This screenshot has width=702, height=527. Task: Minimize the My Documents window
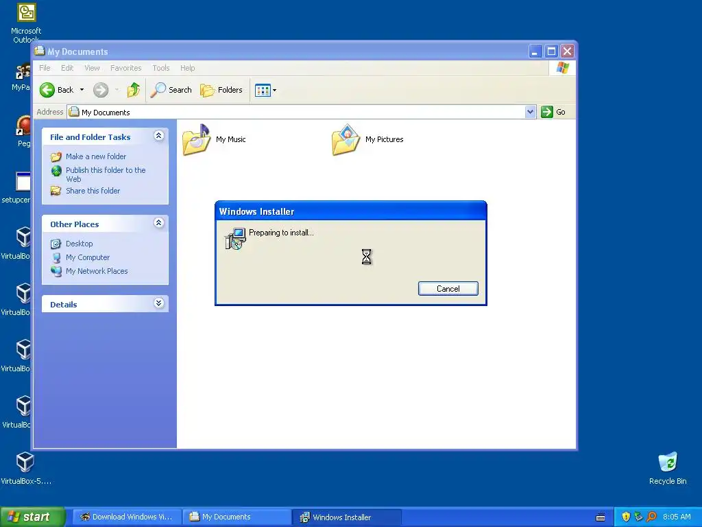click(535, 51)
